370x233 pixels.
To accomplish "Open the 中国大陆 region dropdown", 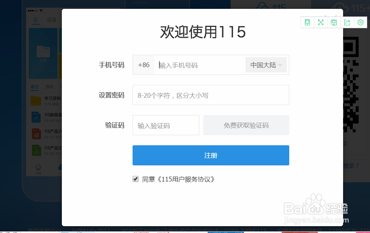I will [266, 65].
